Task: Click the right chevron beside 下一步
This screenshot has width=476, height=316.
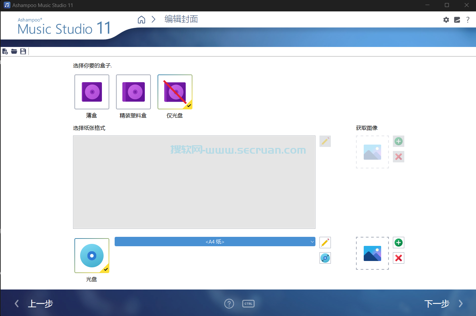Action: point(461,304)
